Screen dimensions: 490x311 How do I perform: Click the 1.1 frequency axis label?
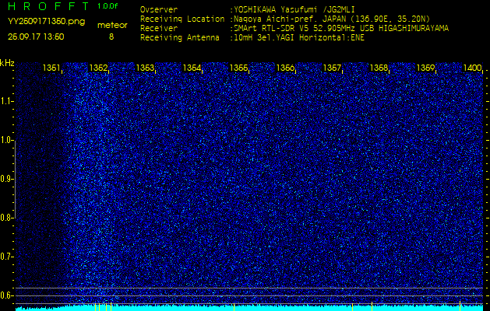pos(7,101)
